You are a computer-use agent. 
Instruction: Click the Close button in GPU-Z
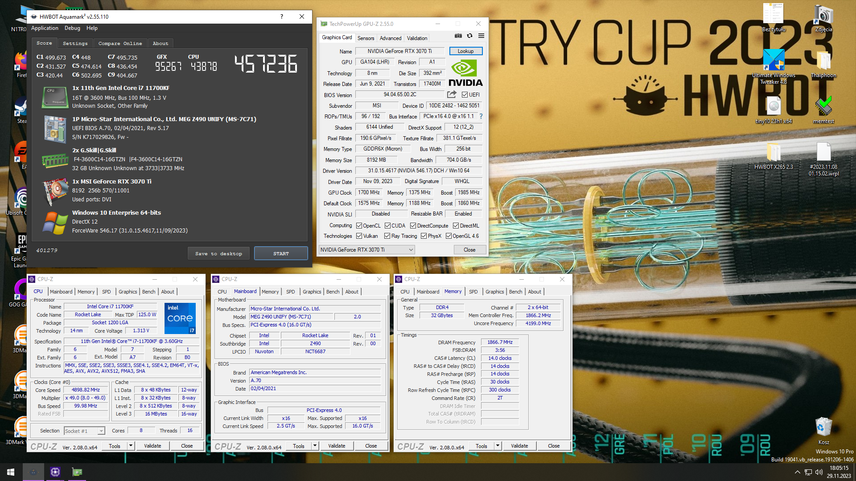[469, 250]
